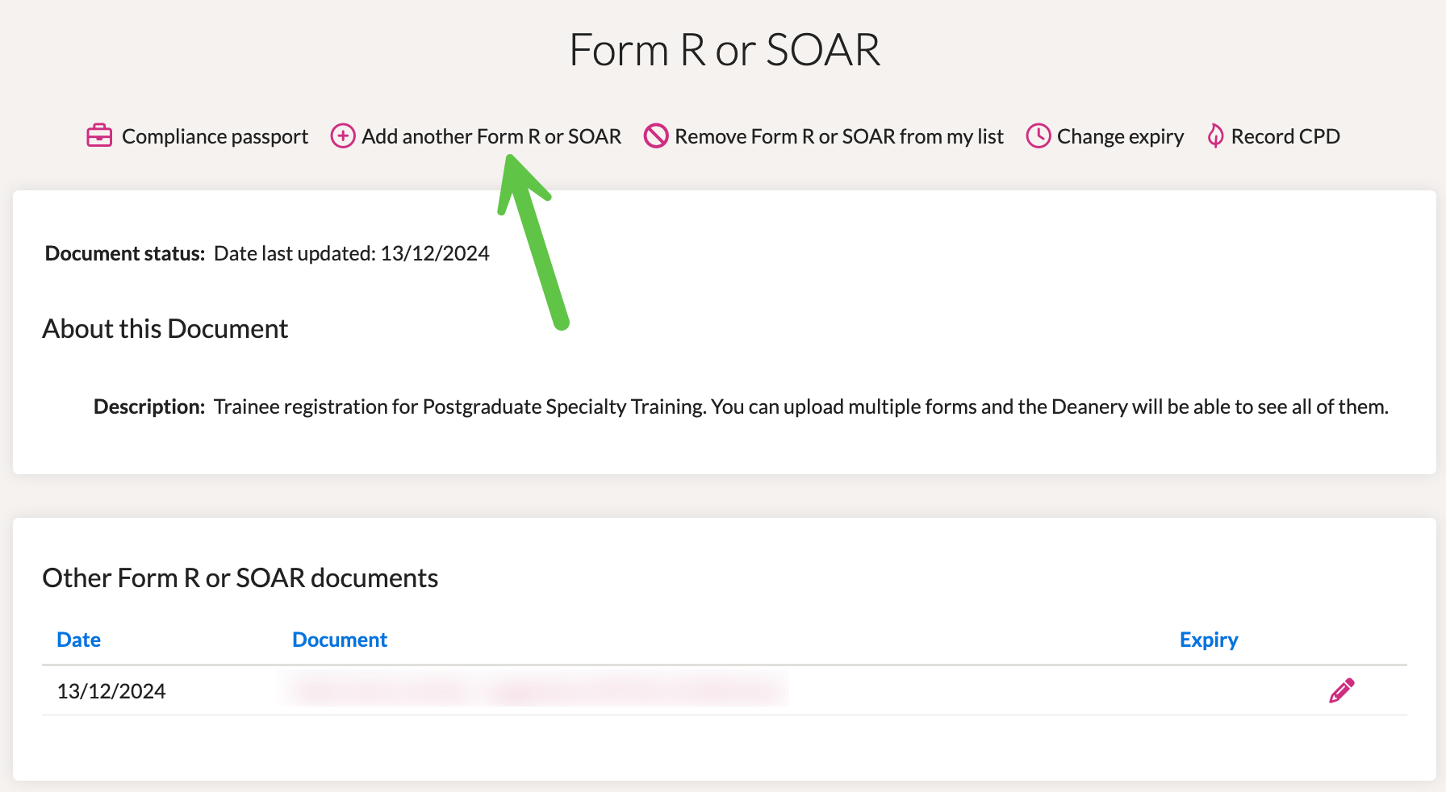Click the leaf Record CPD icon
The image size is (1446, 792).
click(1215, 135)
